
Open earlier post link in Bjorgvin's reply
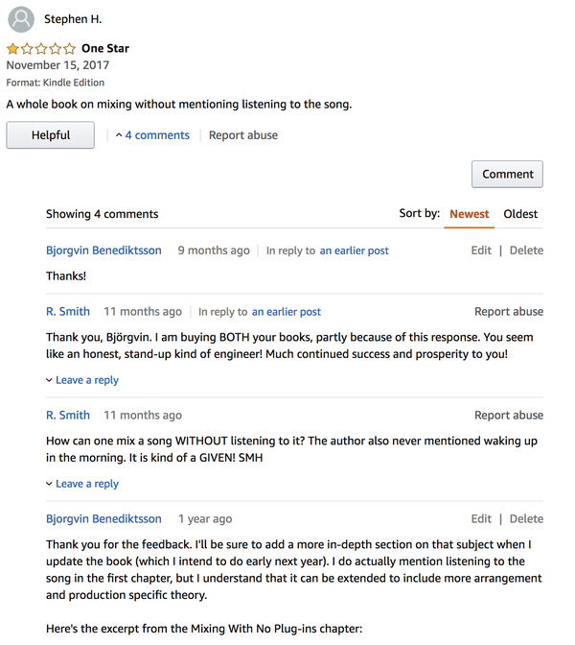354,251
